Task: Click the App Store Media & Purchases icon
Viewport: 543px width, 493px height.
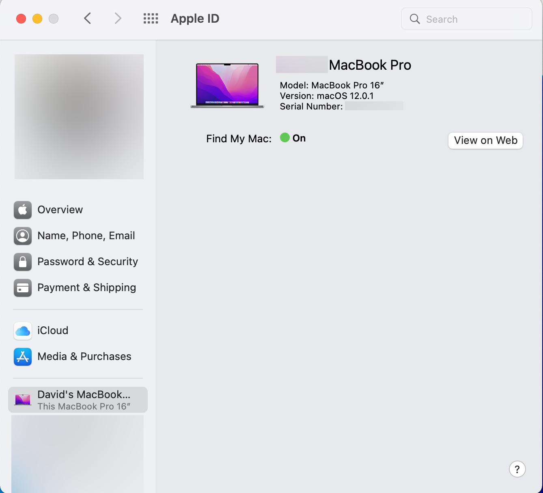Action: coord(23,357)
